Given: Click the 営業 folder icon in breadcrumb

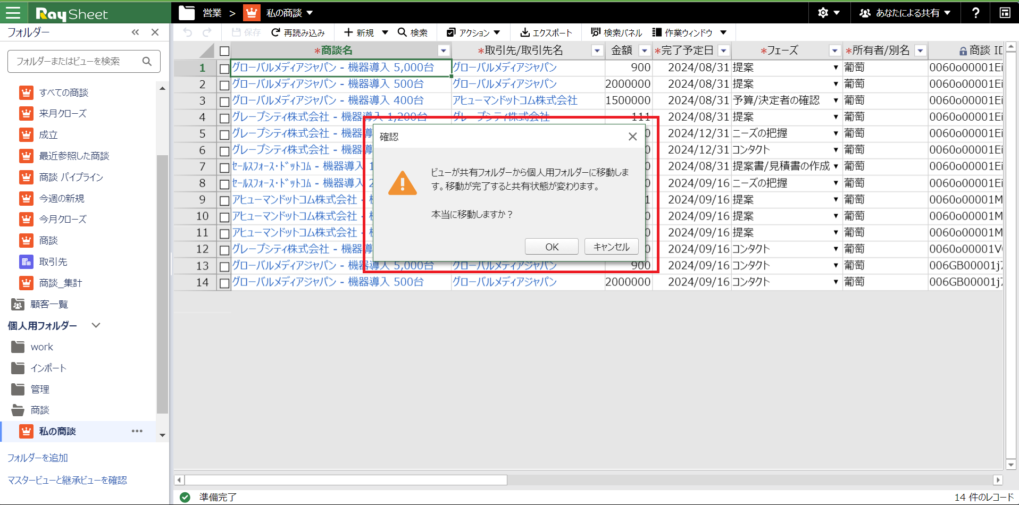Looking at the screenshot, I should (x=187, y=13).
